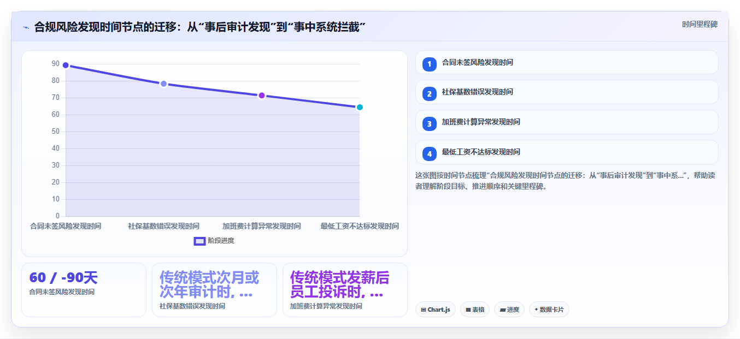
Task: Click the lightning icon beside the title
Action: tap(26, 27)
